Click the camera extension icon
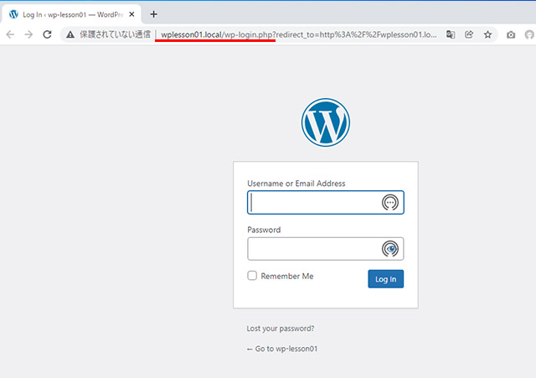The width and height of the screenshot is (536, 378). [511, 34]
